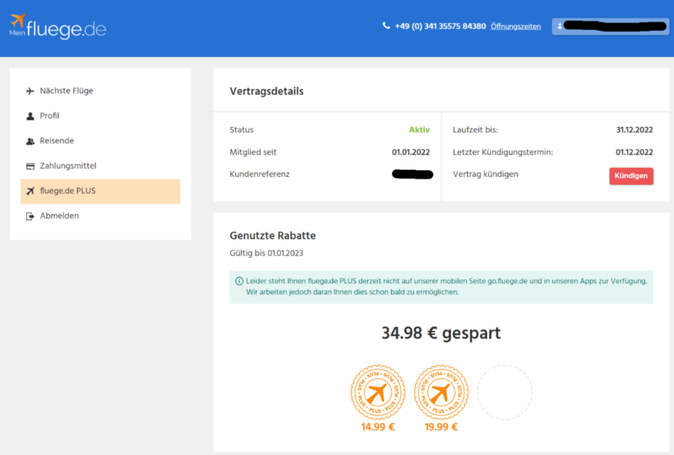Viewport: 674px width, 455px height.
Task: Click the Laufzeit bis date 31.12.2022
Action: (634, 130)
